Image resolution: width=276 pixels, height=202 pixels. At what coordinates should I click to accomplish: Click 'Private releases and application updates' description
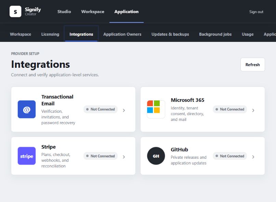coord(188,160)
